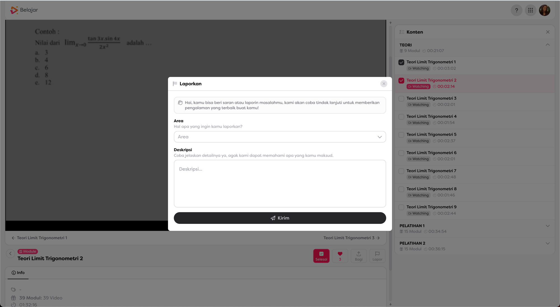Click the Deskripsi input field

coord(280,183)
